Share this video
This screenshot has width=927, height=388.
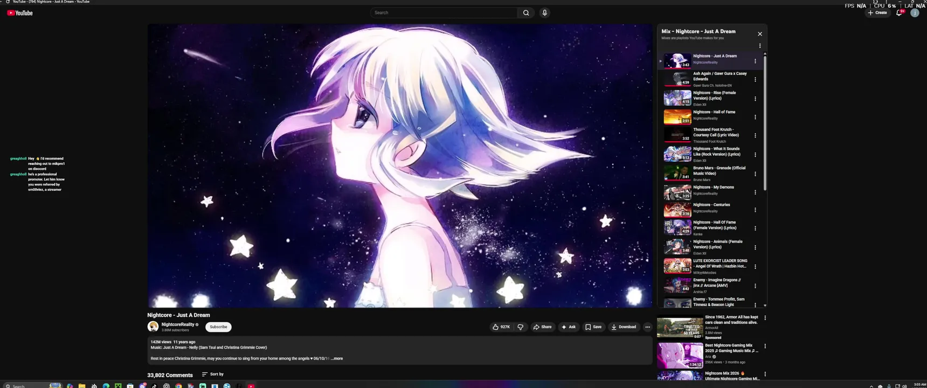(543, 327)
